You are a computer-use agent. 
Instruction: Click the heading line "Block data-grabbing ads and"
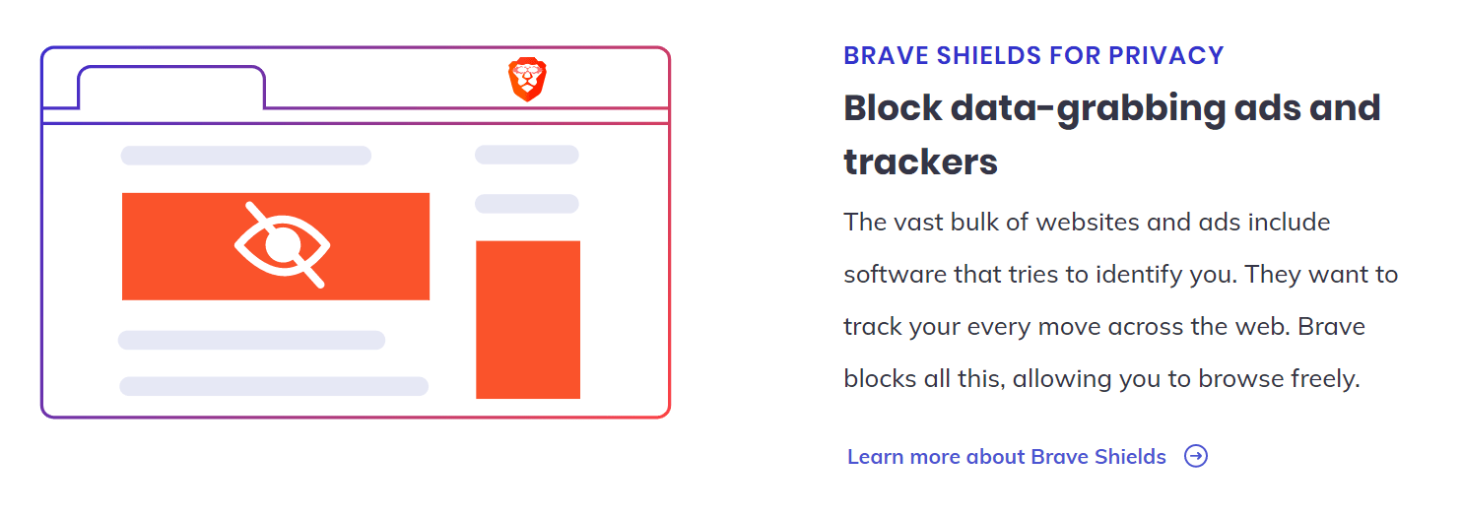[x=1111, y=107]
